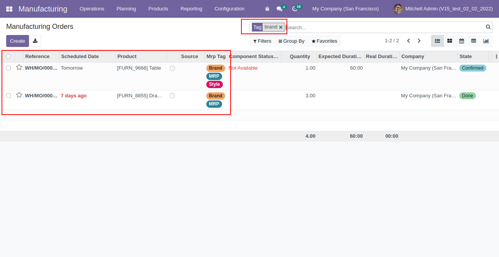Open the Configuration menu
Image resolution: width=499 pixels, height=257 pixels.
point(229,9)
